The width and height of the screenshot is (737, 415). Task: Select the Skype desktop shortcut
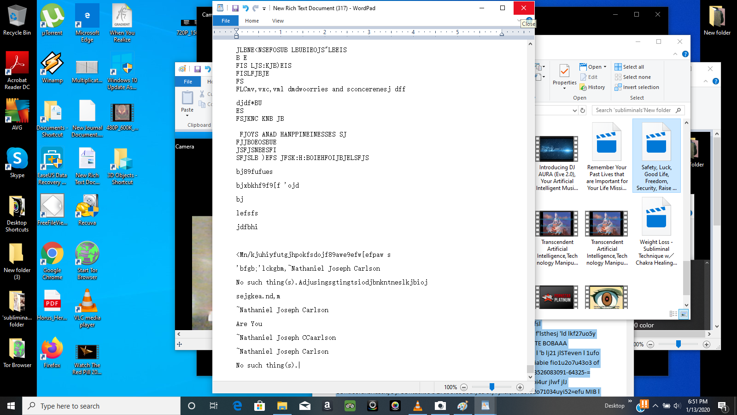pyautogui.click(x=17, y=163)
